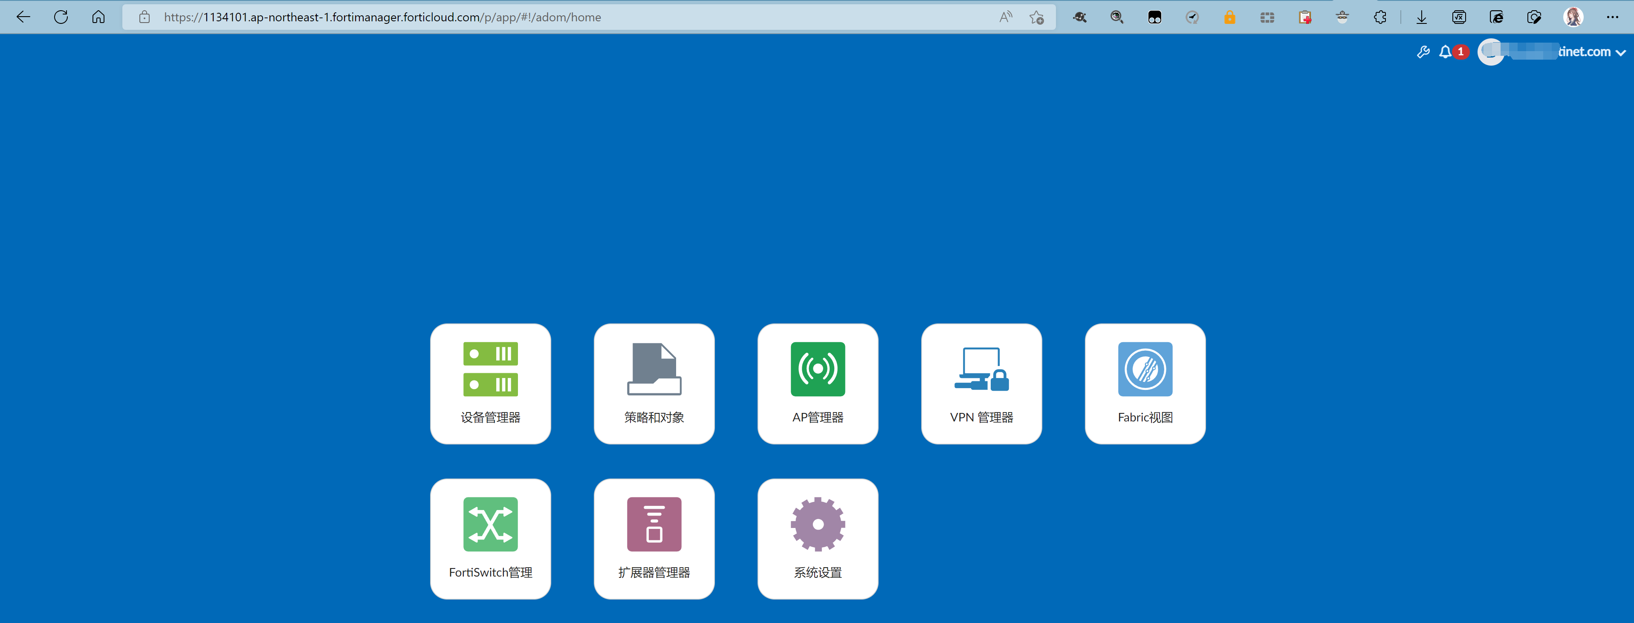Image resolution: width=1634 pixels, height=623 pixels.
Task: Launch the AP管理器 tile
Action: pyautogui.click(x=818, y=384)
